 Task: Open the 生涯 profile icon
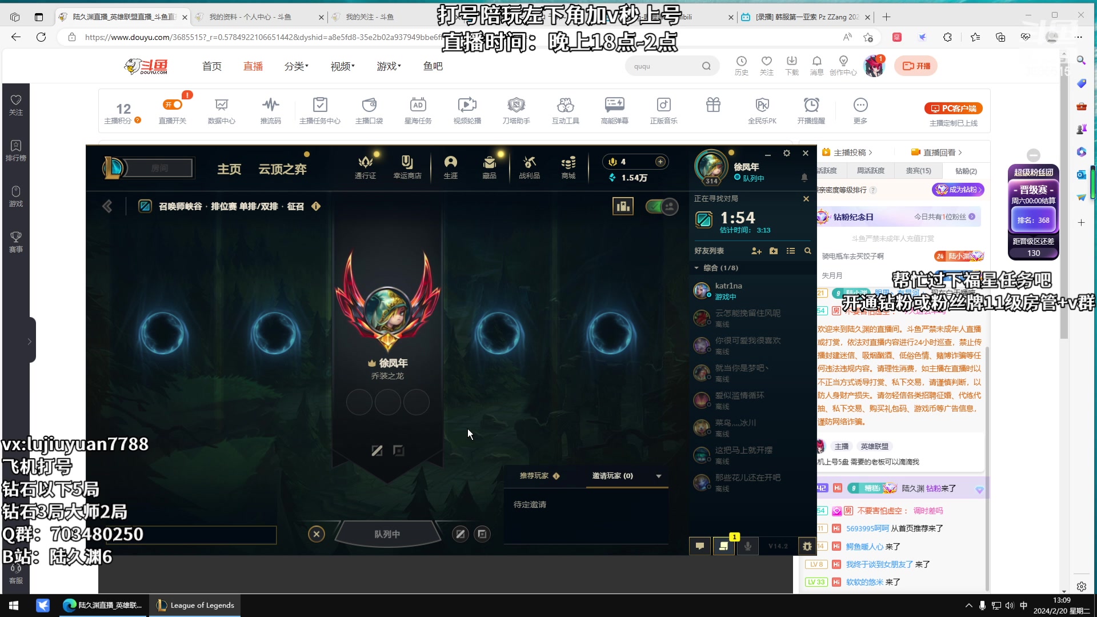tap(451, 167)
